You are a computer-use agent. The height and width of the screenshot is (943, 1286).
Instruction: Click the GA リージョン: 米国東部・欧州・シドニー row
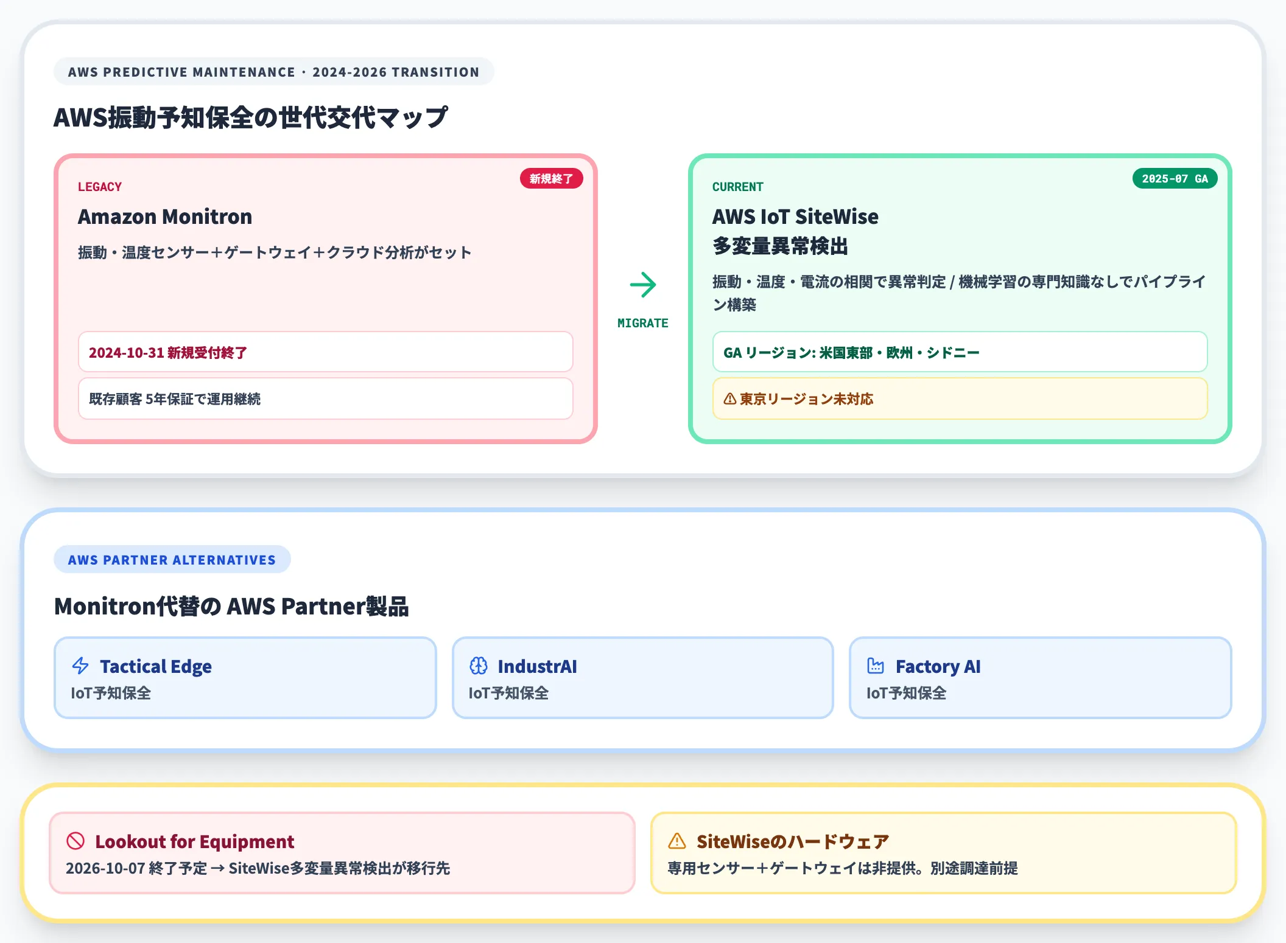(x=960, y=352)
